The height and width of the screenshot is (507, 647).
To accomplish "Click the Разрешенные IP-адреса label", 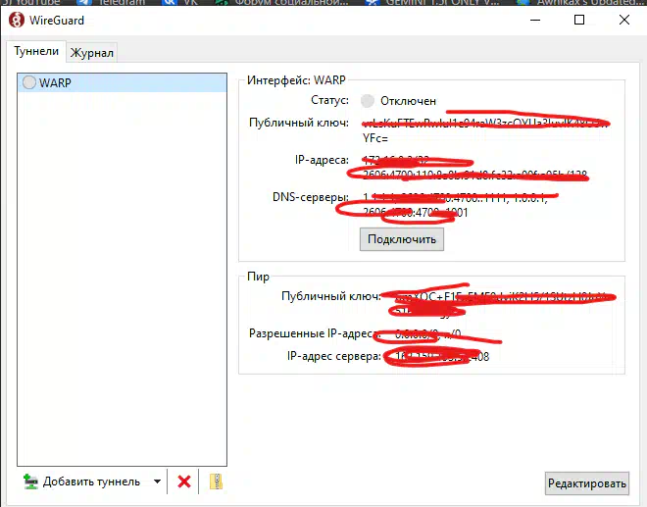I will (x=314, y=333).
